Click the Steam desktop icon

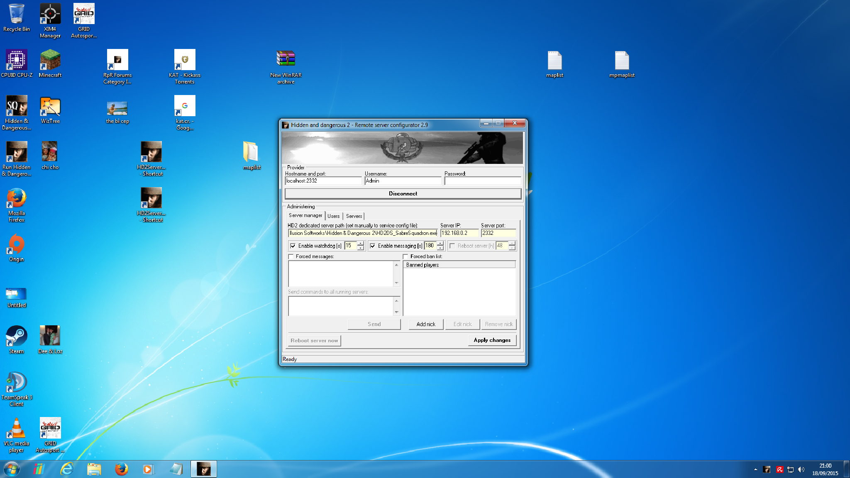click(x=17, y=337)
